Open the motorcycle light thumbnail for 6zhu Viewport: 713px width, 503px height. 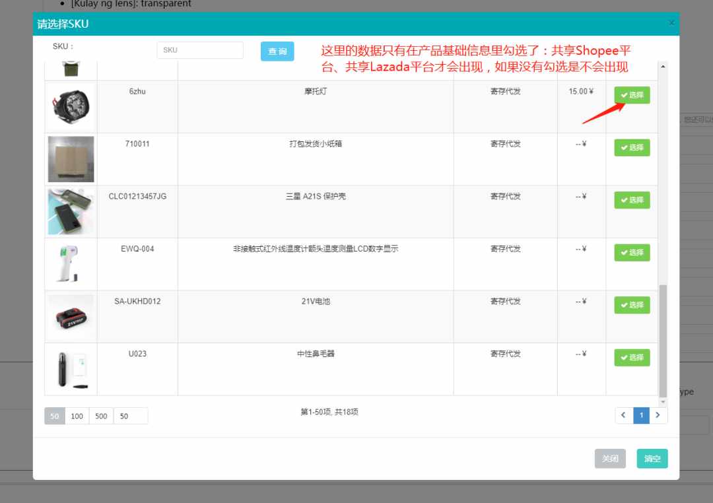pyautogui.click(x=71, y=107)
